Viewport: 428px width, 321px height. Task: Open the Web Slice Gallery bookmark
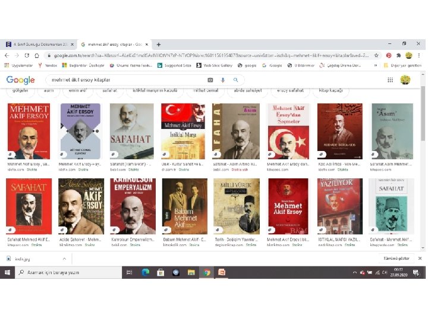click(x=215, y=65)
